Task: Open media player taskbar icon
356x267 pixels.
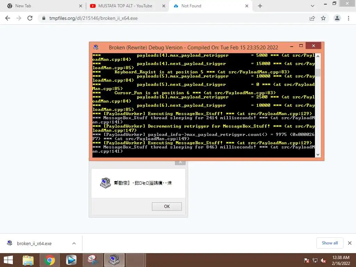Action: [x=71, y=260]
